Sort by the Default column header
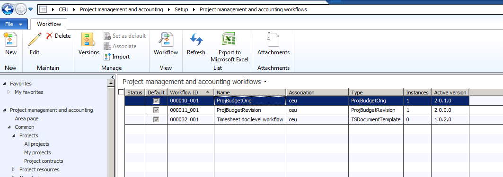 pos(156,93)
